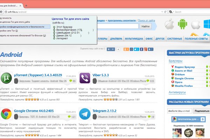Viewport: 210px width, 140px height.
Task: Open the Google Chrome 44.0.2405 title link
Action: point(34,111)
